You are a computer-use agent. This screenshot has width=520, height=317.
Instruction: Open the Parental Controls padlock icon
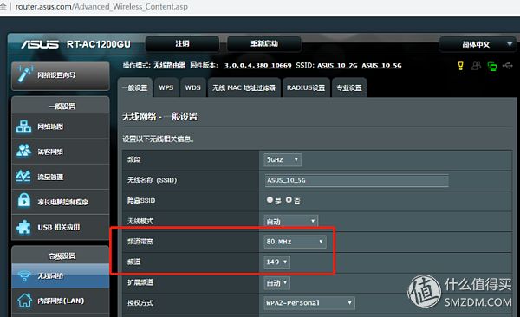click(24, 201)
